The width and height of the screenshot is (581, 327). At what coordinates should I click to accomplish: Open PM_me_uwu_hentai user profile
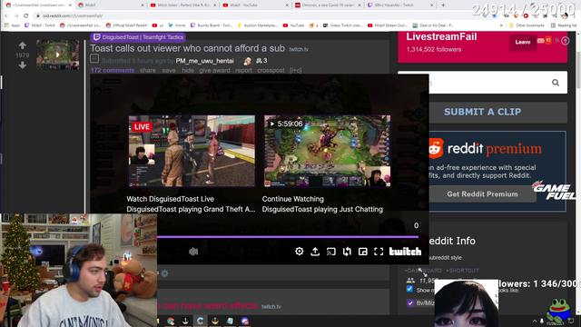click(204, 61)
